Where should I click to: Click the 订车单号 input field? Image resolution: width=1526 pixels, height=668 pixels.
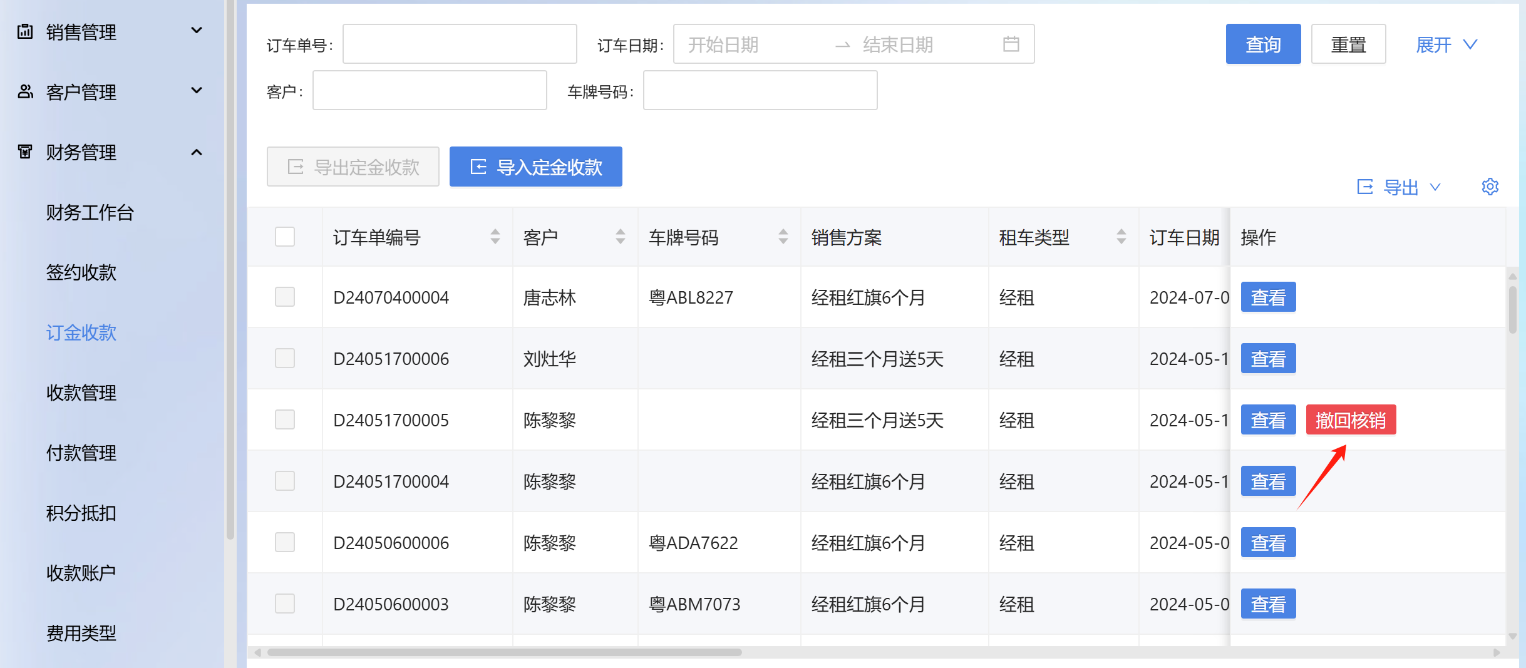pos(460,44)
